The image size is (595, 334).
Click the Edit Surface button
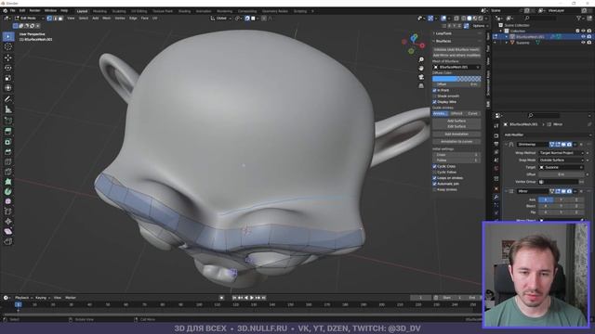click(456, 126)
